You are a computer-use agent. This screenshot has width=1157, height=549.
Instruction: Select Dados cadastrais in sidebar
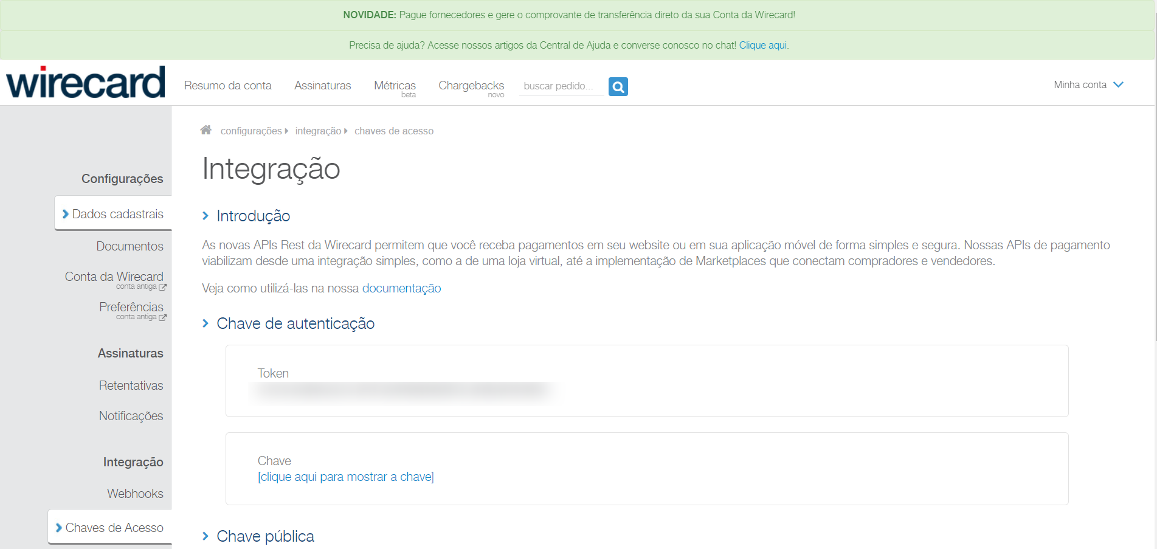pyautogui.click(x=113, y=213)
